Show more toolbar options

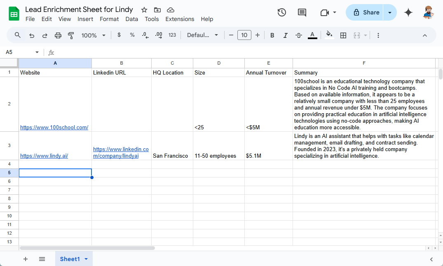378,35
